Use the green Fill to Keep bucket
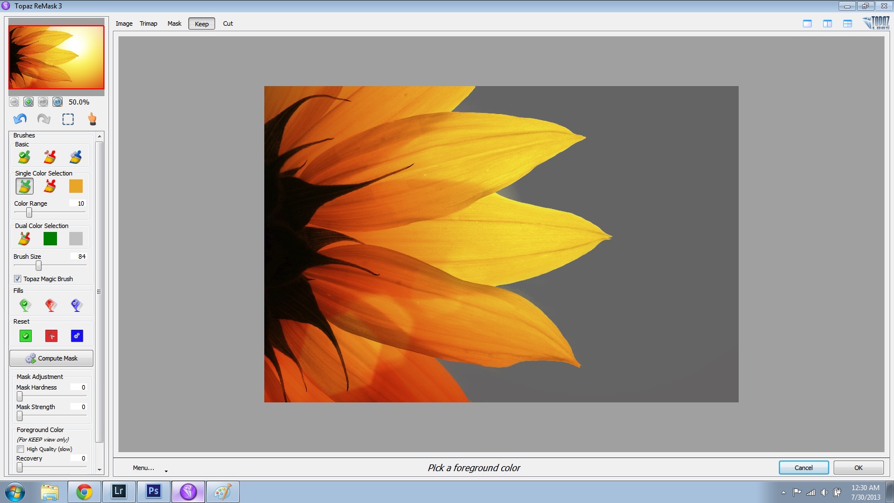 pyautogui.click(x=25, y=305)
